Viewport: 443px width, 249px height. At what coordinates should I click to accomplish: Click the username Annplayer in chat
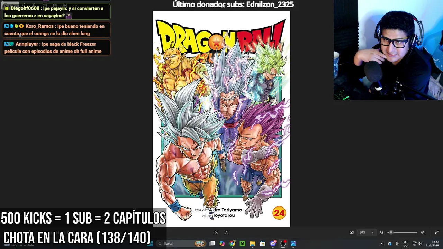27,44
